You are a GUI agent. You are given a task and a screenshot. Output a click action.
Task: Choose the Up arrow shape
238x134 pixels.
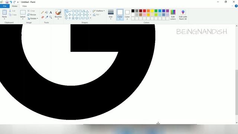(x=87, y=15)
